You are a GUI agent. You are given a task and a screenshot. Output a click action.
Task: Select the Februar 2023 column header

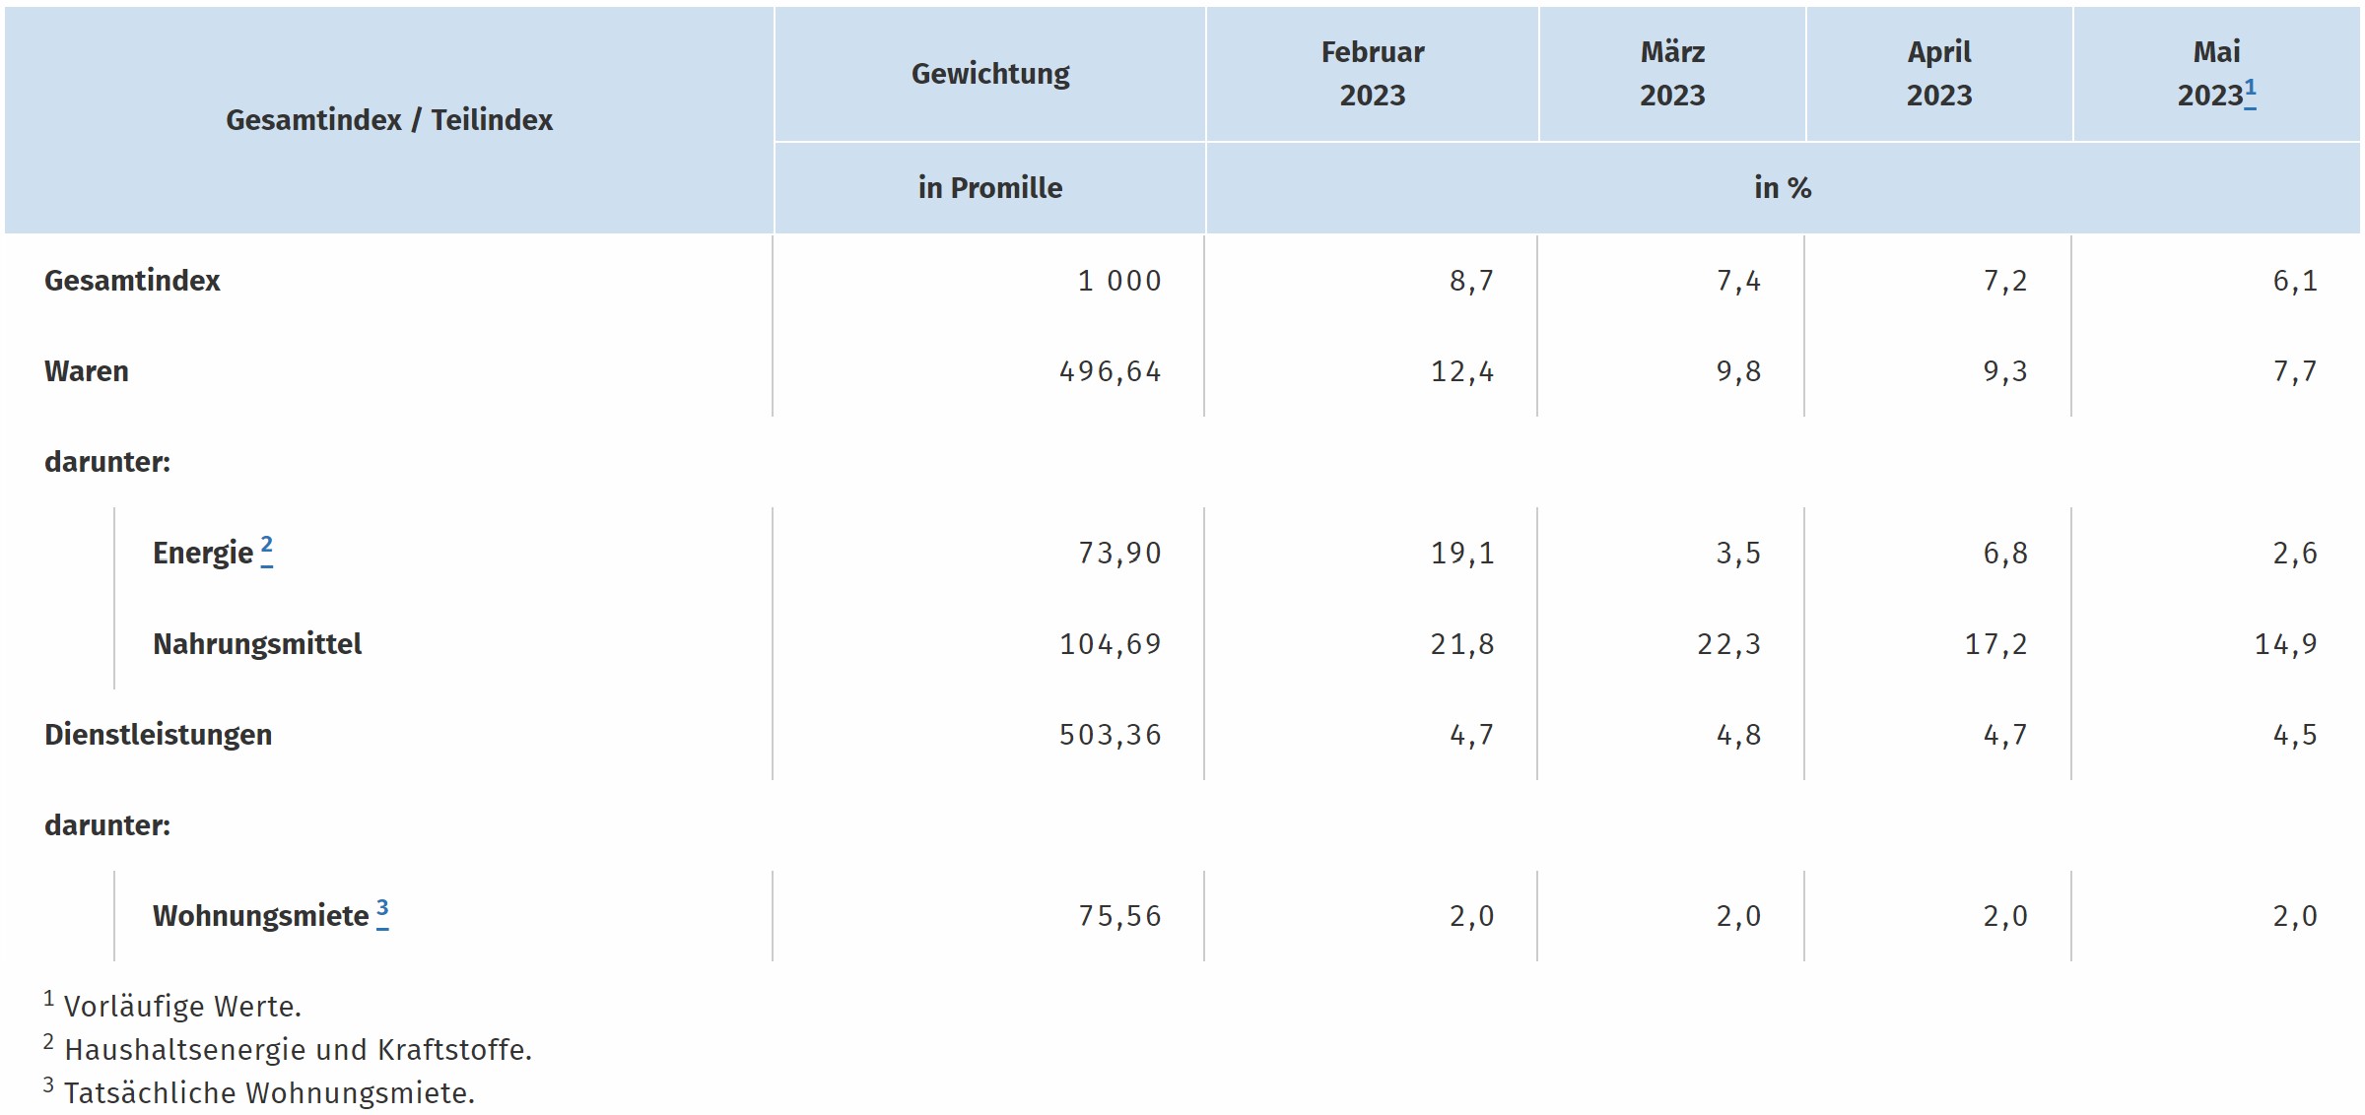point(1373,74)
